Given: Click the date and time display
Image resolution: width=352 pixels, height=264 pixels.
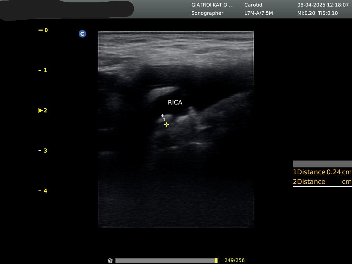Looking at the screenshot, I should [x=323, y=5].
